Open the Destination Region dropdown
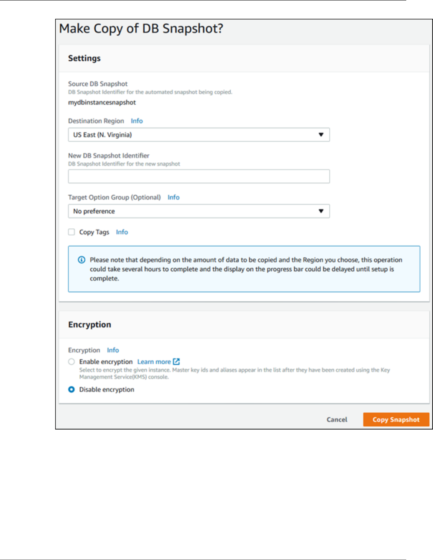The width and height of the screenshot is (433, 560). [x=199, y=135]
